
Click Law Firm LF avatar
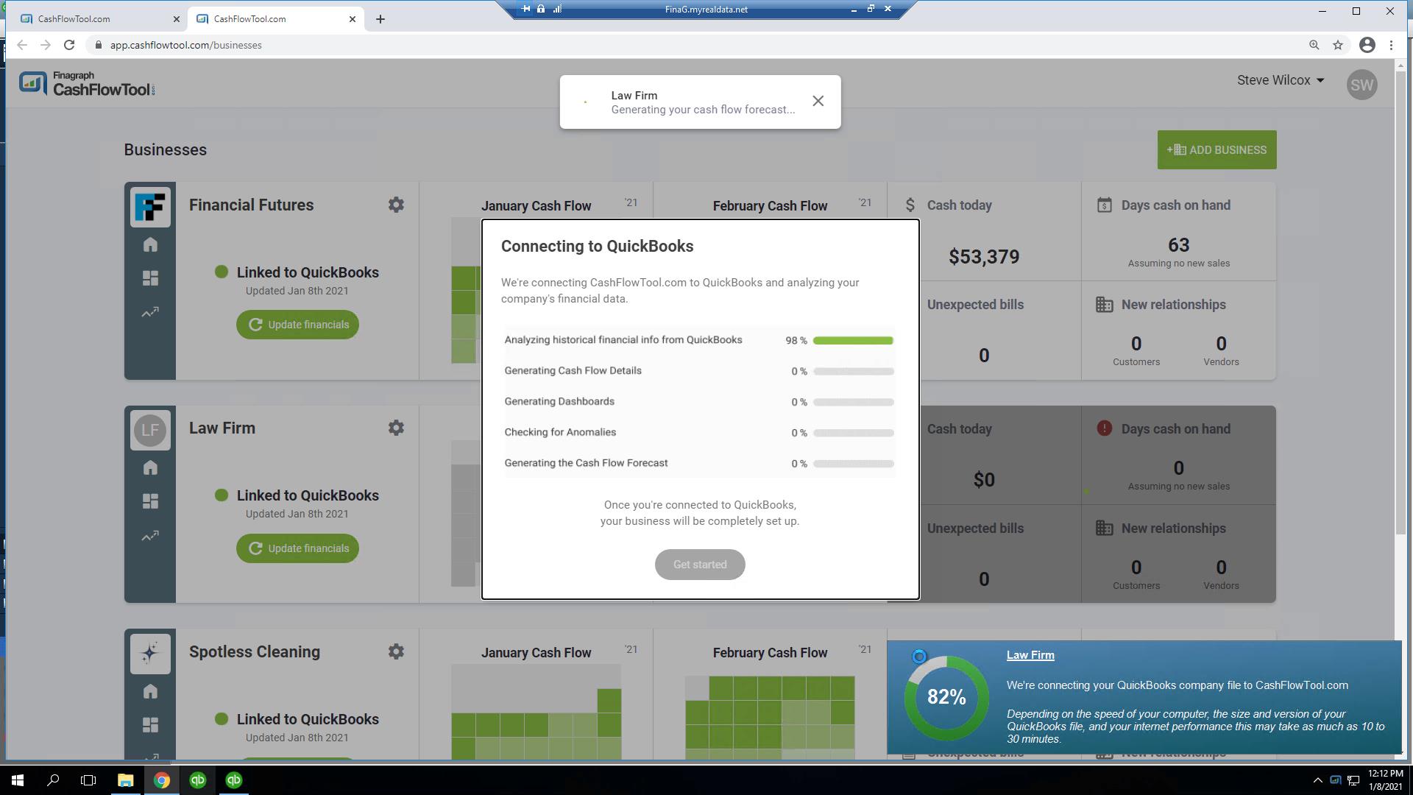(x=150, y=430)
